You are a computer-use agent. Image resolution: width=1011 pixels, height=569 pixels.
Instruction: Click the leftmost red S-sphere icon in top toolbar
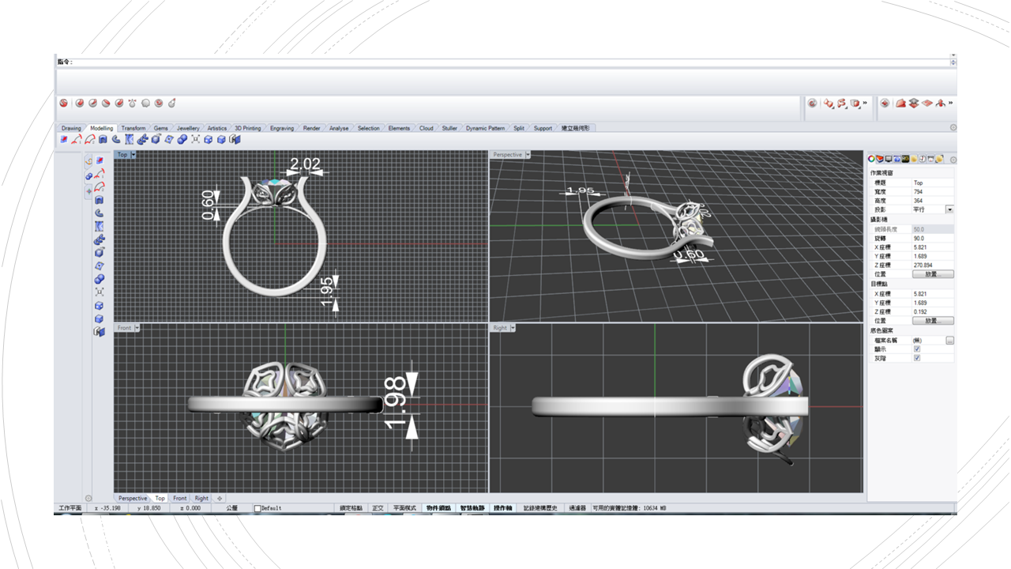[63, 103]
